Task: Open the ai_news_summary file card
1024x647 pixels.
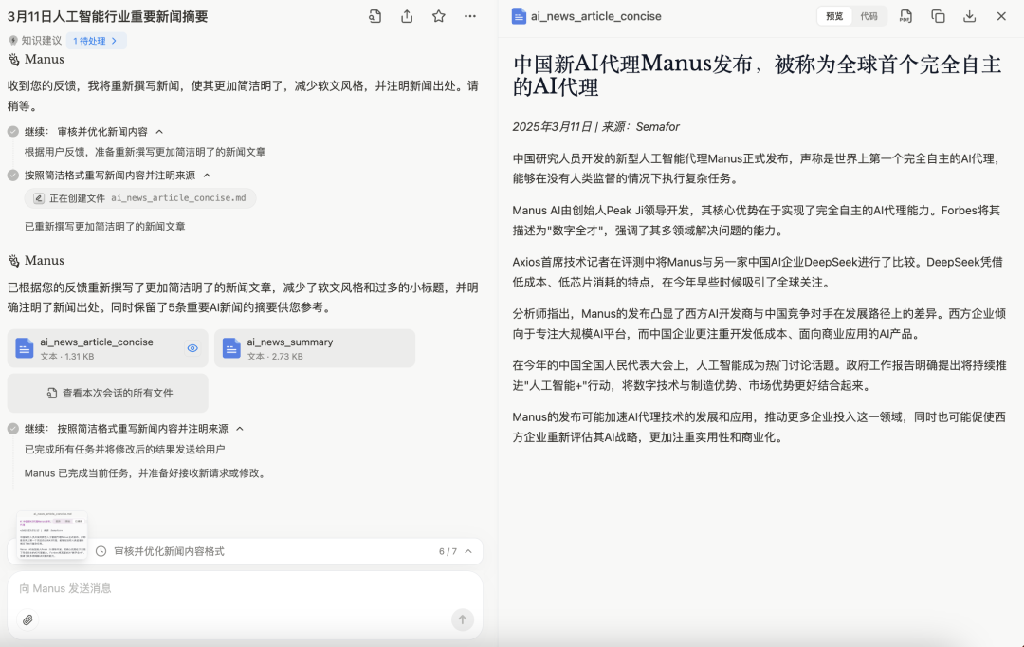Action: (315, 348)
